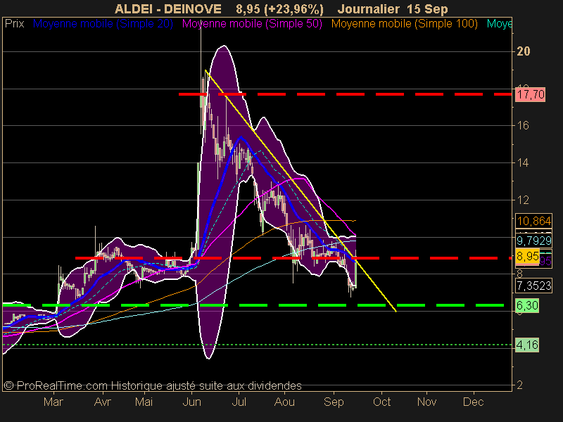Click the 'Dec' month label on time axis

tap(473, 402)
